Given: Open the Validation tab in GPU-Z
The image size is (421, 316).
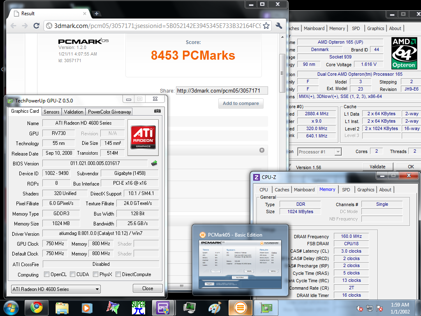Looking at the screenshot, I should tap(74, 112).
